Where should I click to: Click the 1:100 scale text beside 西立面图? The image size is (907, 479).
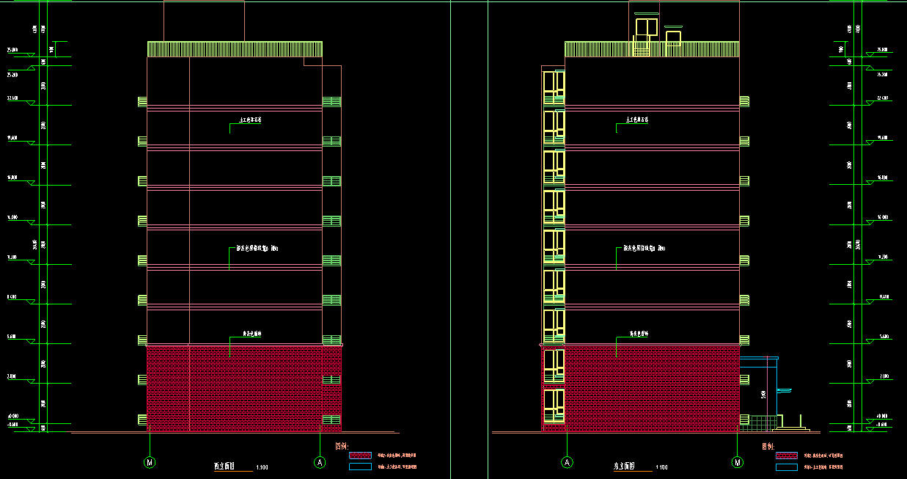[262, 467]
